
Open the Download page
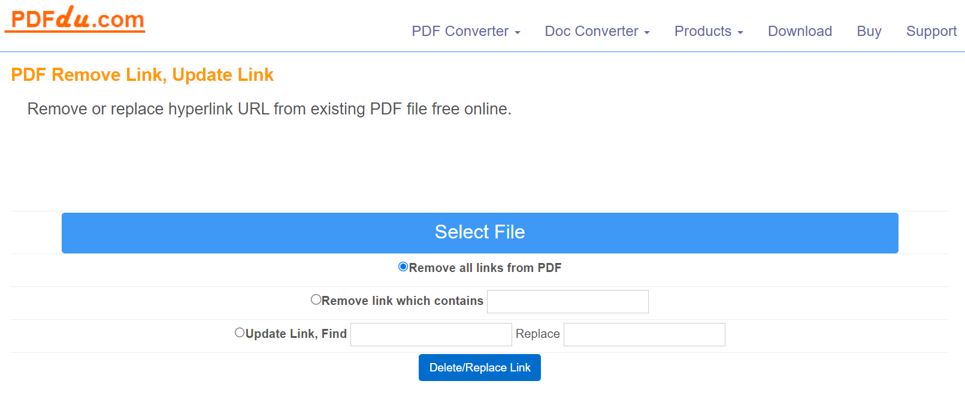(x=800, y=31)
